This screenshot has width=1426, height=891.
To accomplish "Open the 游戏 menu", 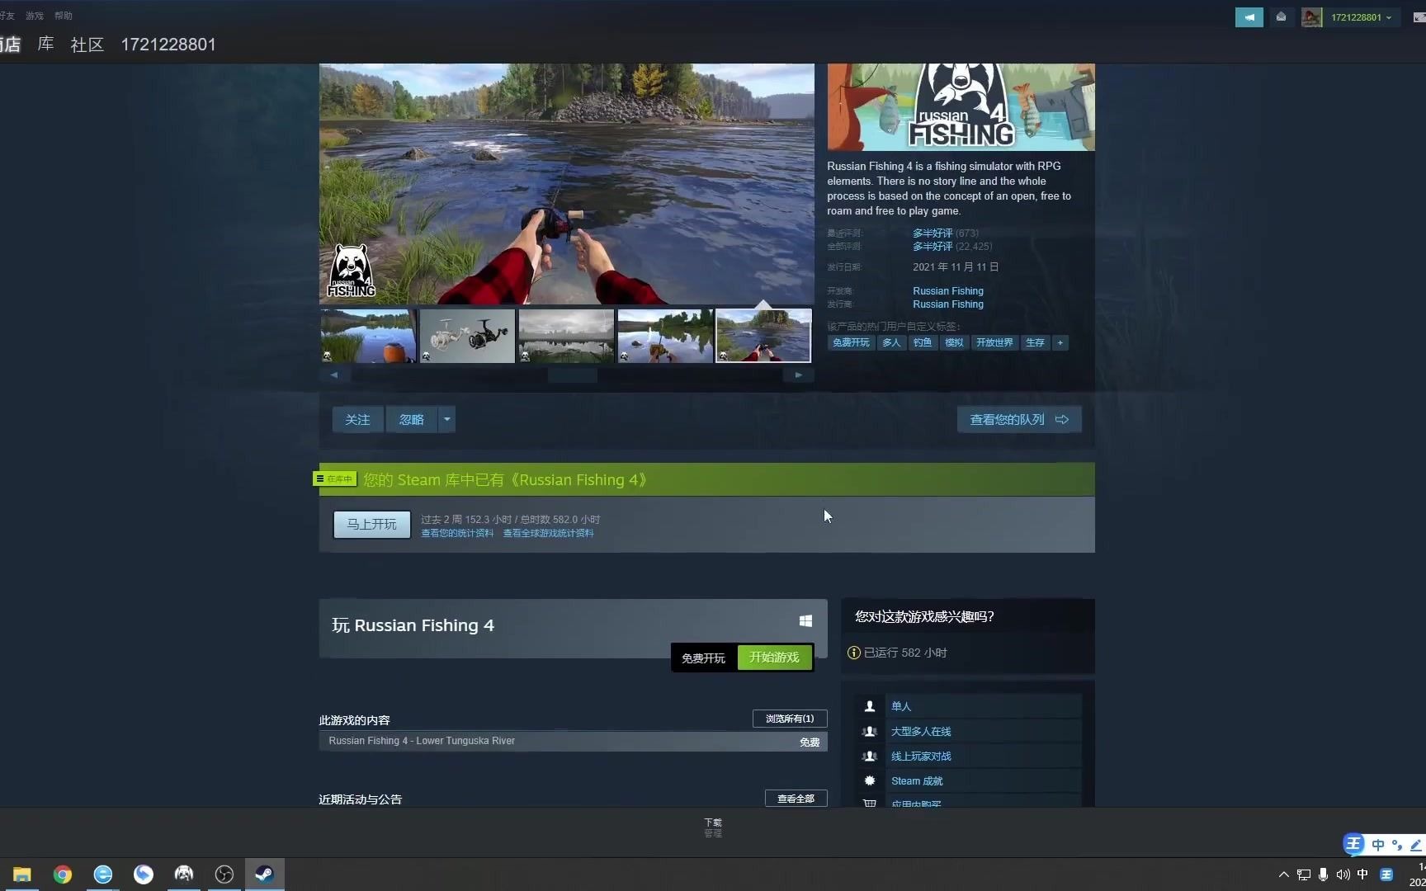I will (35, 16).
